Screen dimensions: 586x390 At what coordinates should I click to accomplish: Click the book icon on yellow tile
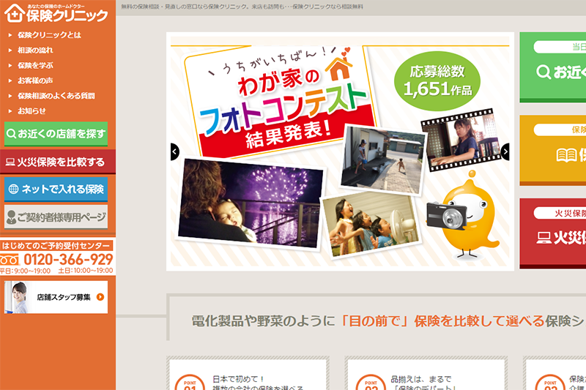(x=566, y=155)
